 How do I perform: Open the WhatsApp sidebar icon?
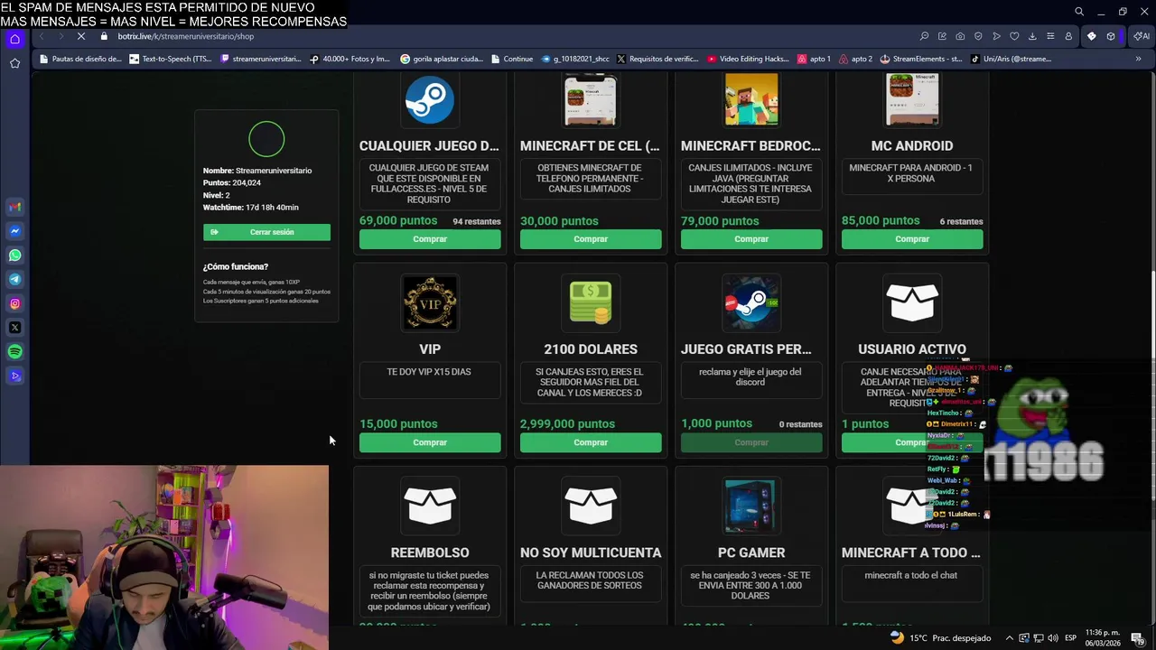click(x=14, y=255)
